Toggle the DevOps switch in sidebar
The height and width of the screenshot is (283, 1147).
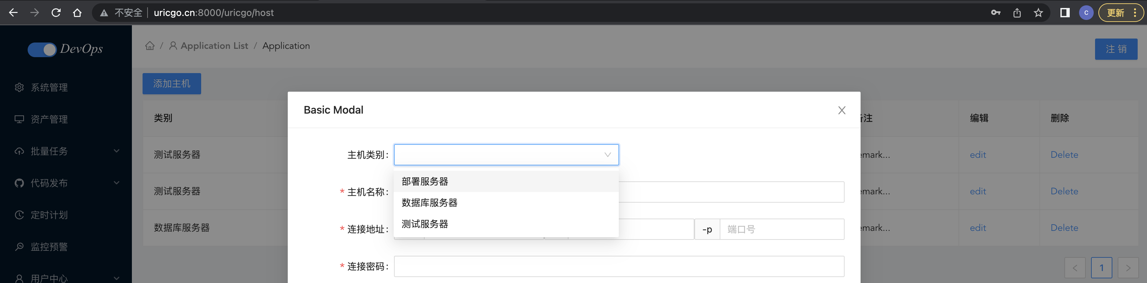[42, 49]
